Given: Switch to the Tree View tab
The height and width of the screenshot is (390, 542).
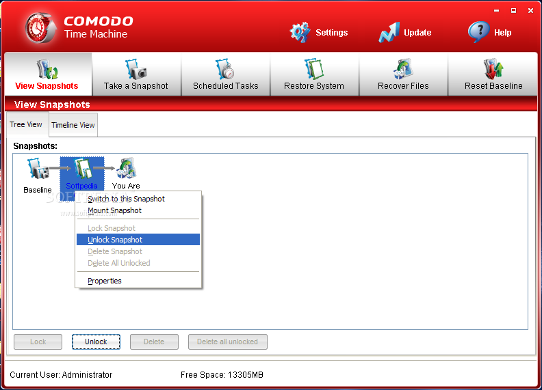Looking at the screenshot, I should pyautogui.click(x=26, y=124).
